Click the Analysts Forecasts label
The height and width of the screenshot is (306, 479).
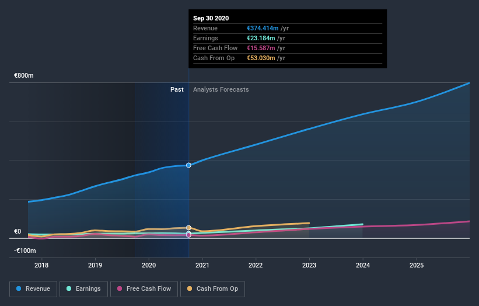pos(221,89)
